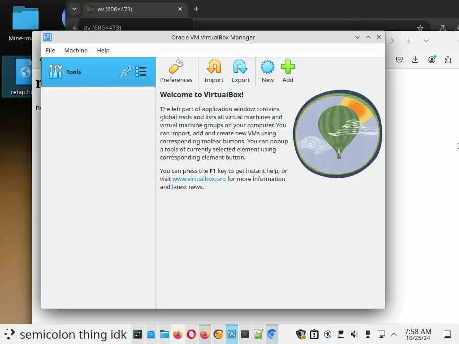Click the VirtualBox window title icon
The image size is (459, 344).
point(48,37)
